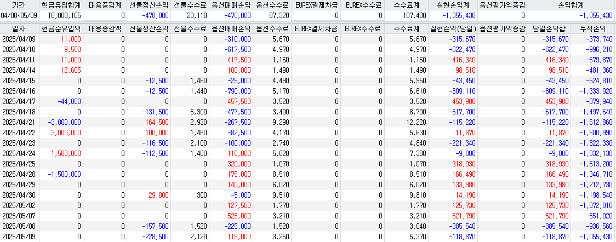Click the 대용증감계 header
Screen dimensions: 616x242
(x=105, y=5)
